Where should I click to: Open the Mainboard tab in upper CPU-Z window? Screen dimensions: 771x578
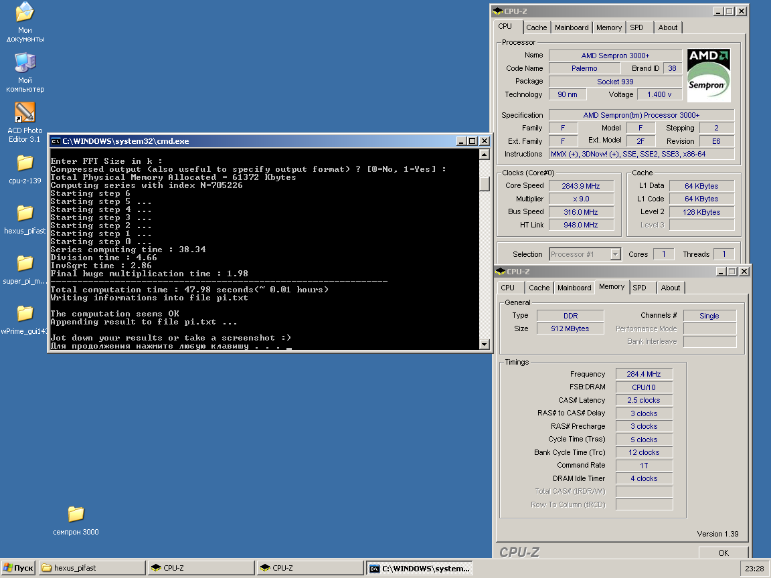tap(572, 27)
